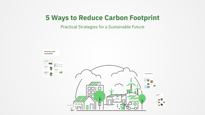This screenshot has width=205, height=115.
Task: Open the Advocacy and Awareness topic
Action: coord(51,53)
